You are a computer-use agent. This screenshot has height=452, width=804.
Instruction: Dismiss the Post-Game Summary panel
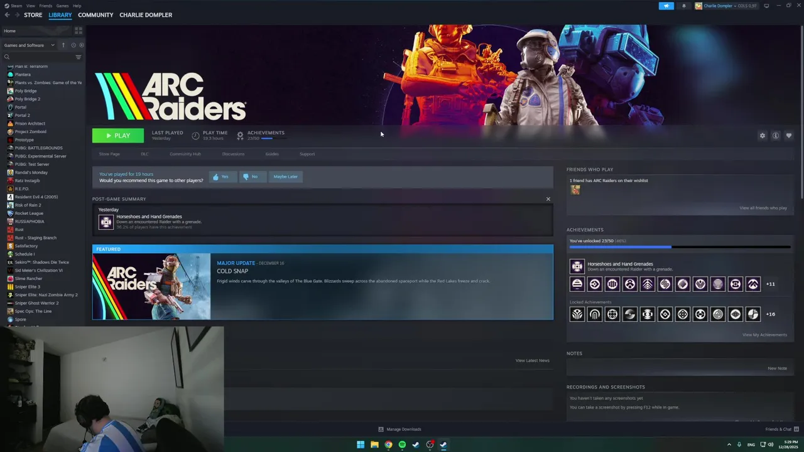548,199
